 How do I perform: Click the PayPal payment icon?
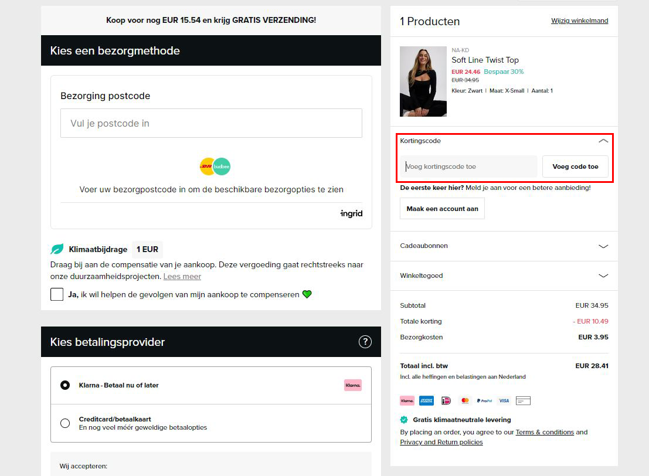click(484, 400)
